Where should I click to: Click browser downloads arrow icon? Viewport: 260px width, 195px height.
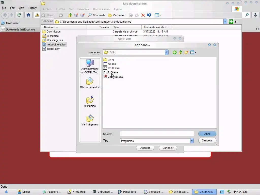tap(255, 15)
